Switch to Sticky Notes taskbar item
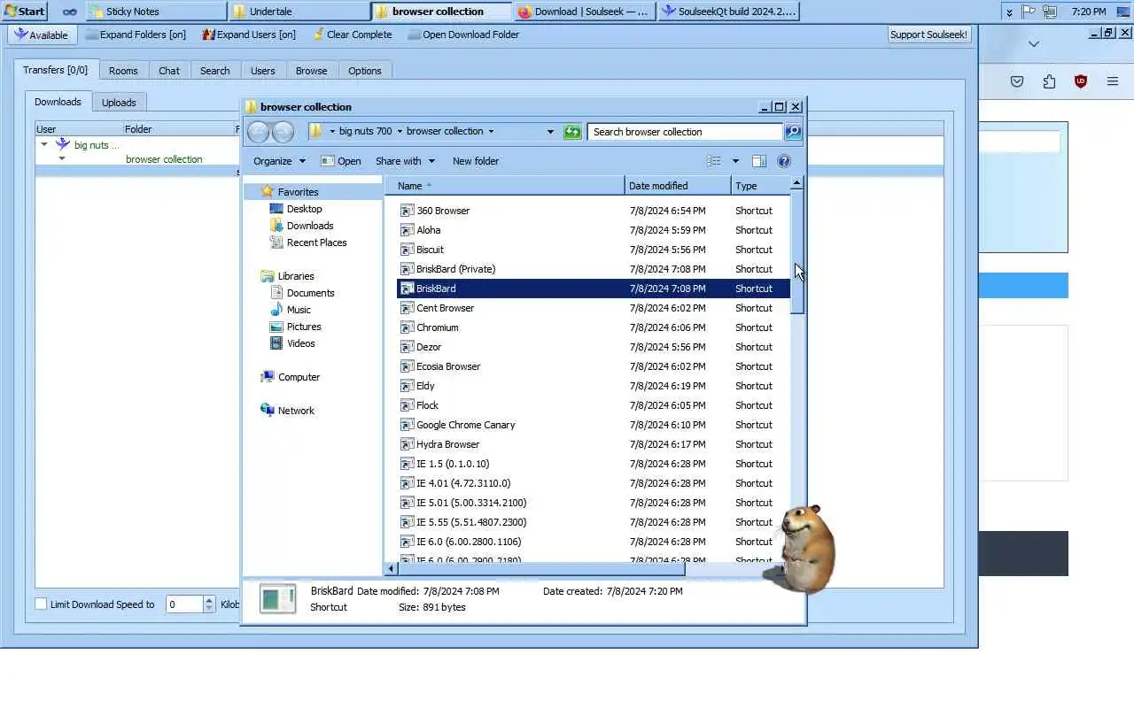Viewport: 1134px width, 708px height. click(157, 12)
